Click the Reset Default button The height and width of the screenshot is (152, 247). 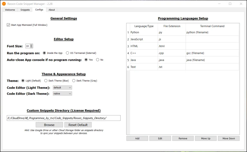[78, 125]
